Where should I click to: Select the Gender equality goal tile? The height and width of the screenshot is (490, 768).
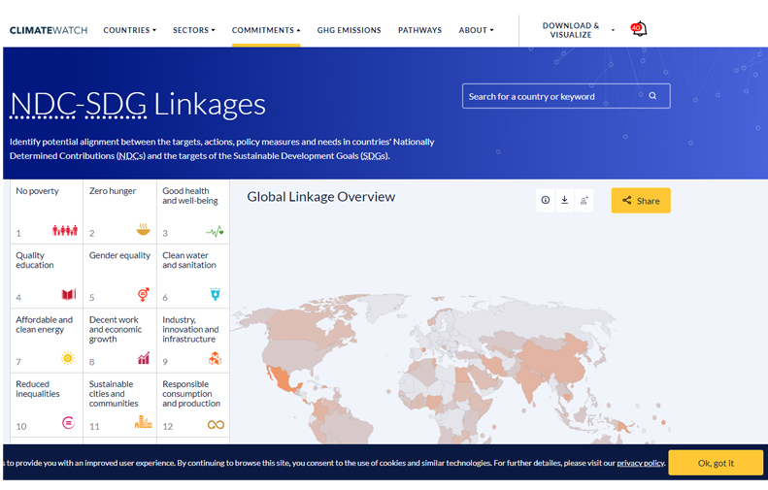pyautogui.click(x=120, y=277)
